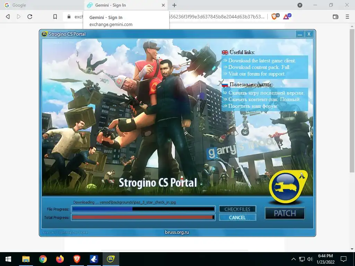Close the Gemini - Sign In tab

point(163,5)
